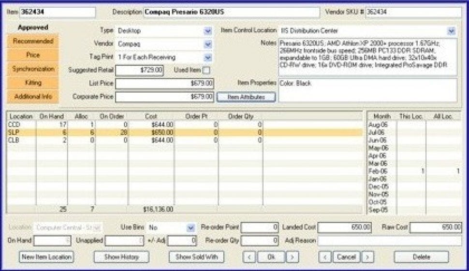Select the Kitting tab
469x271 pixels.
[x=33, y=83]
